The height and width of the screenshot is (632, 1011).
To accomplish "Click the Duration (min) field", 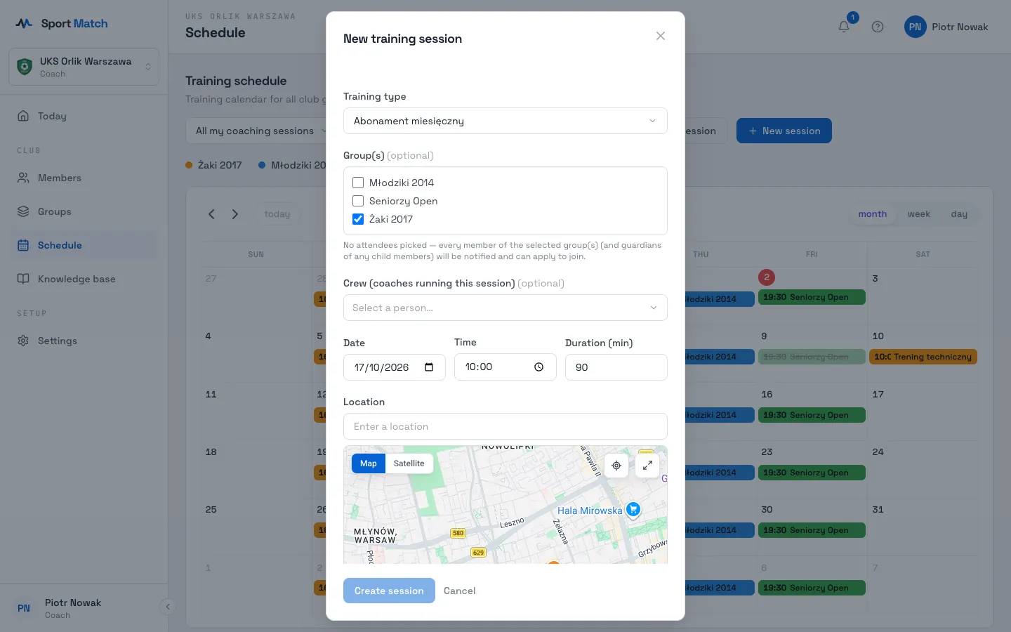I will pyautogui.click(x=616, y=367).
